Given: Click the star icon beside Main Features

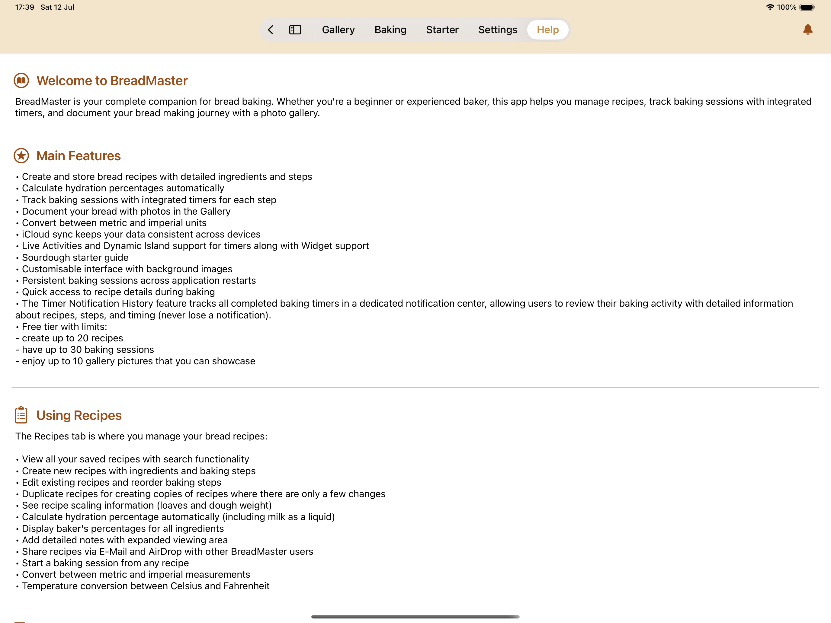Looking at the screenshot, I should [21, 156].
